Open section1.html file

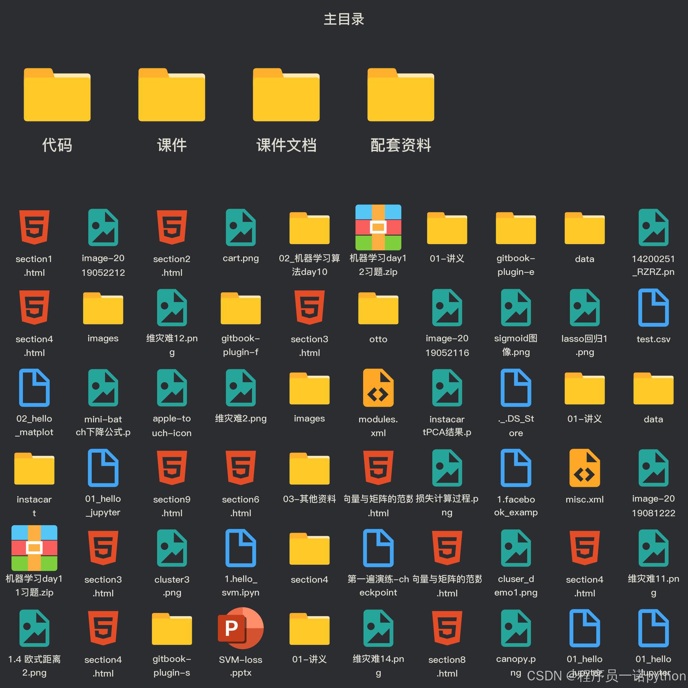(34, 227)
